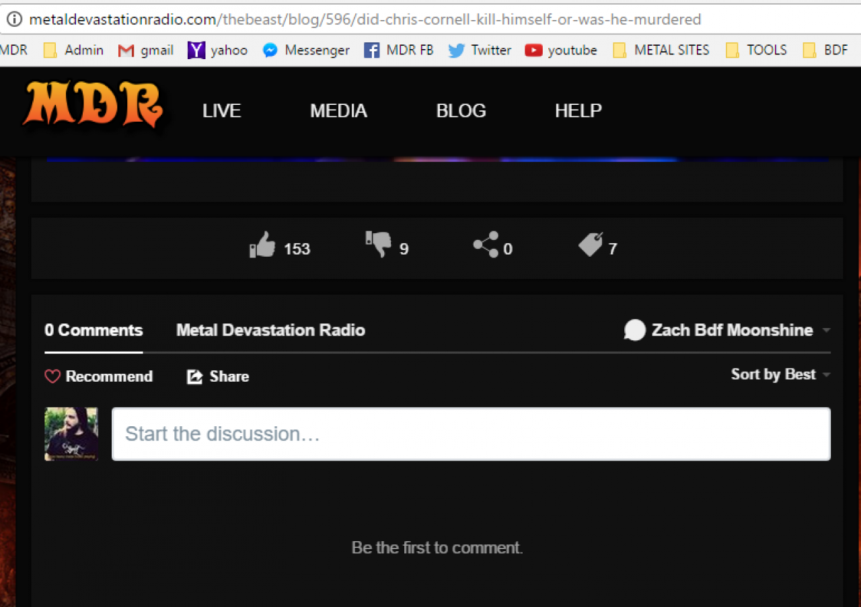Click the tag icon showing 7

[591, 245]
